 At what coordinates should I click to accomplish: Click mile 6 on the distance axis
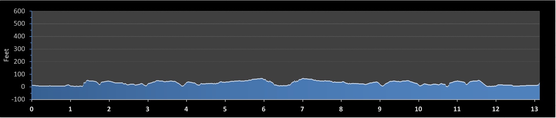click(264, 109)
